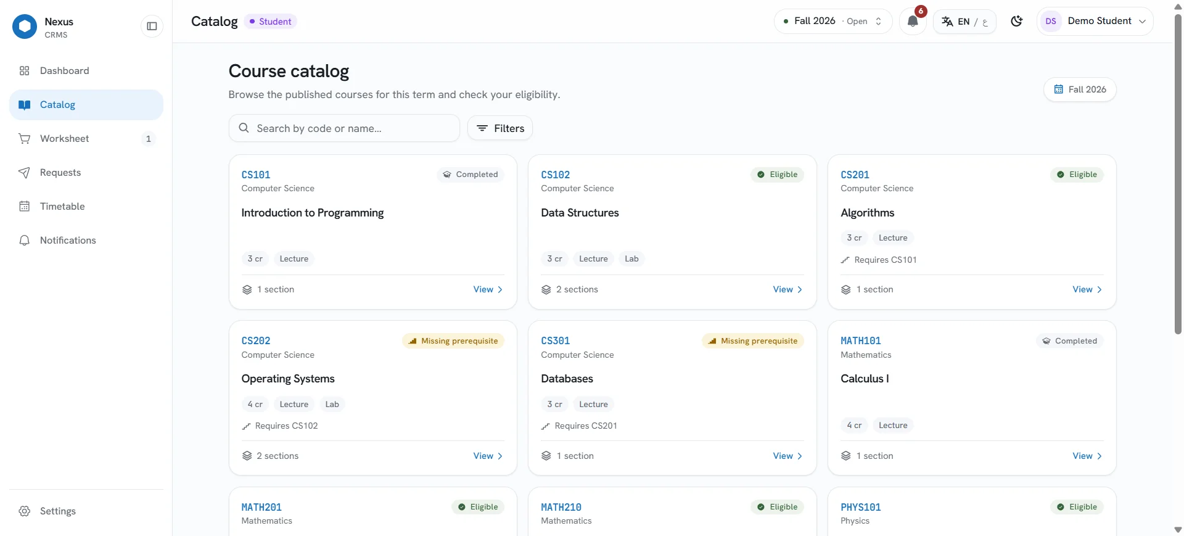Viewport: 1184px width, 536px height.
Task: Select Catalog in the sidebar
Action: point(86,105)
